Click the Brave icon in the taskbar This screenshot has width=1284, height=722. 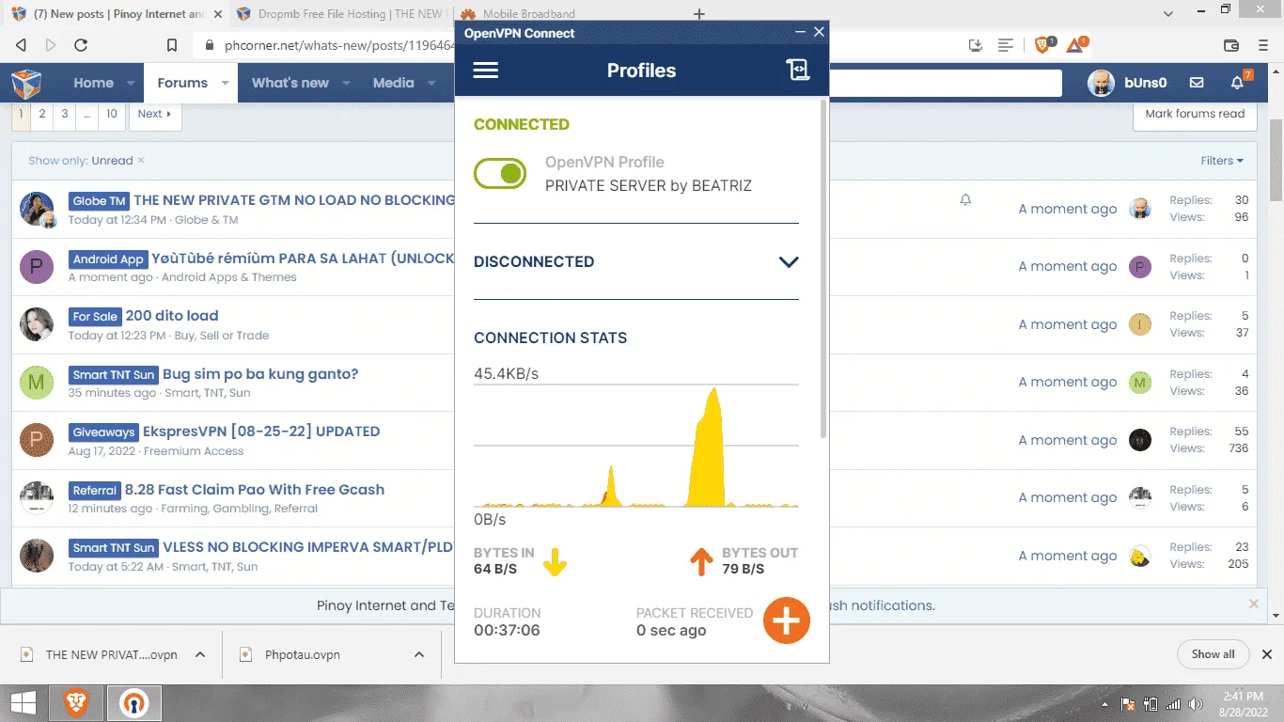[x=76, y=702]
